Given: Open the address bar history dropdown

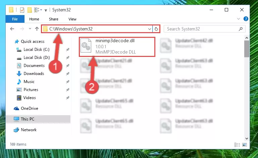Looking at the screenshot, I should point(150,29).
